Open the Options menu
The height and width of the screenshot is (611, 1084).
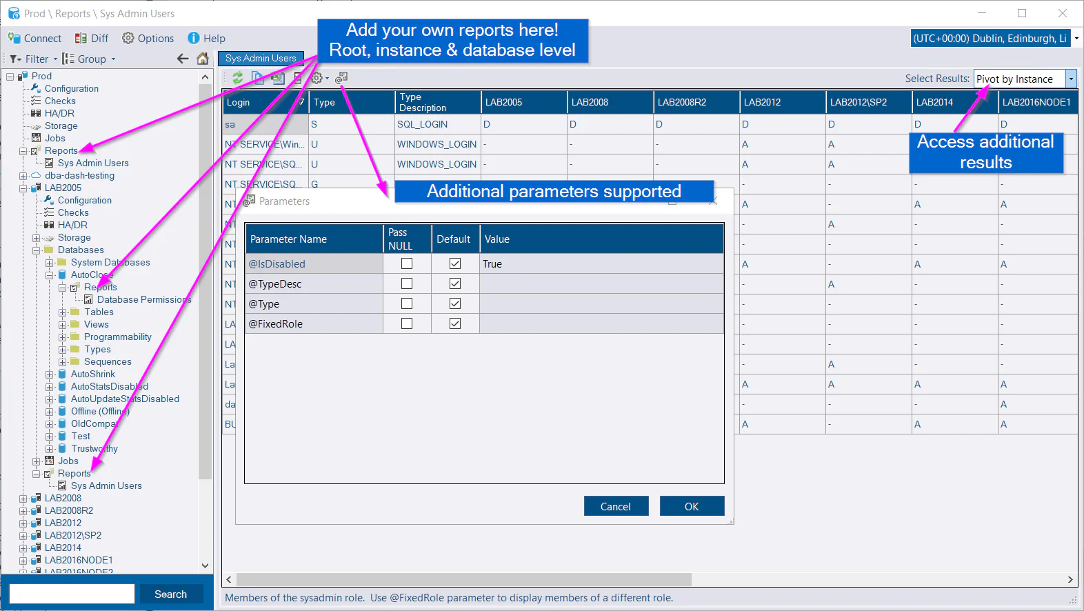(x=148, y=39)
